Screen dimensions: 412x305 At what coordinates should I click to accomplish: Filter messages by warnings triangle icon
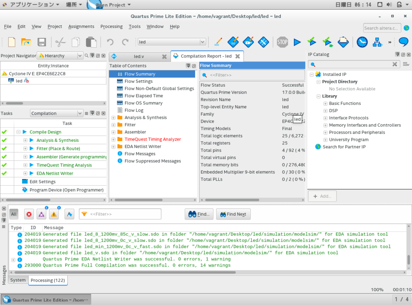pyautogui.click(x=54, y=214)
